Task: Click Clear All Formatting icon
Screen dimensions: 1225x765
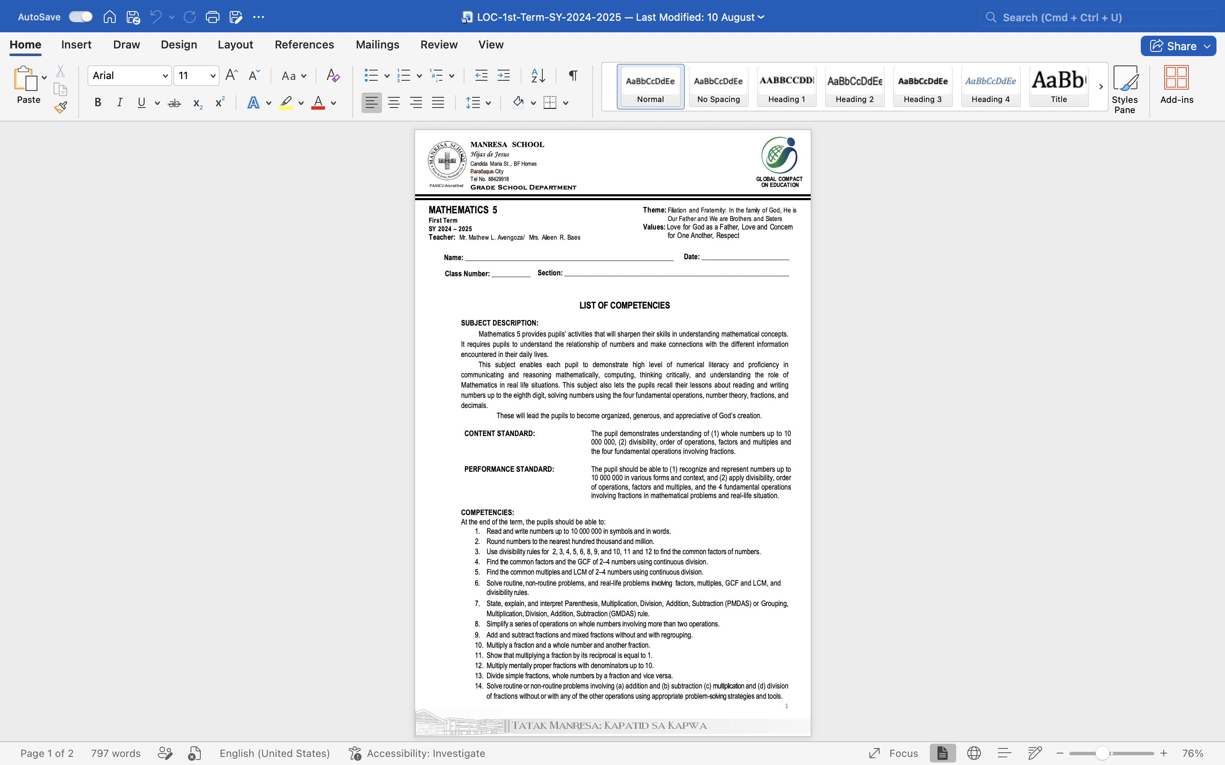Action: [333, 76]
